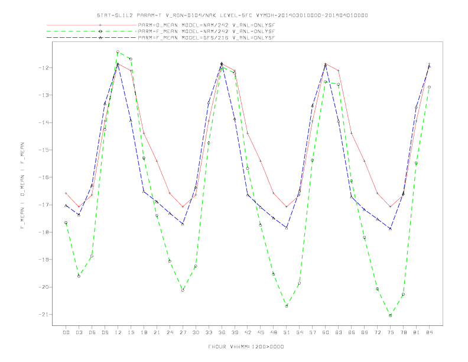
Task: Click the 06 forecast hour tick label
Action: point(92,332)
